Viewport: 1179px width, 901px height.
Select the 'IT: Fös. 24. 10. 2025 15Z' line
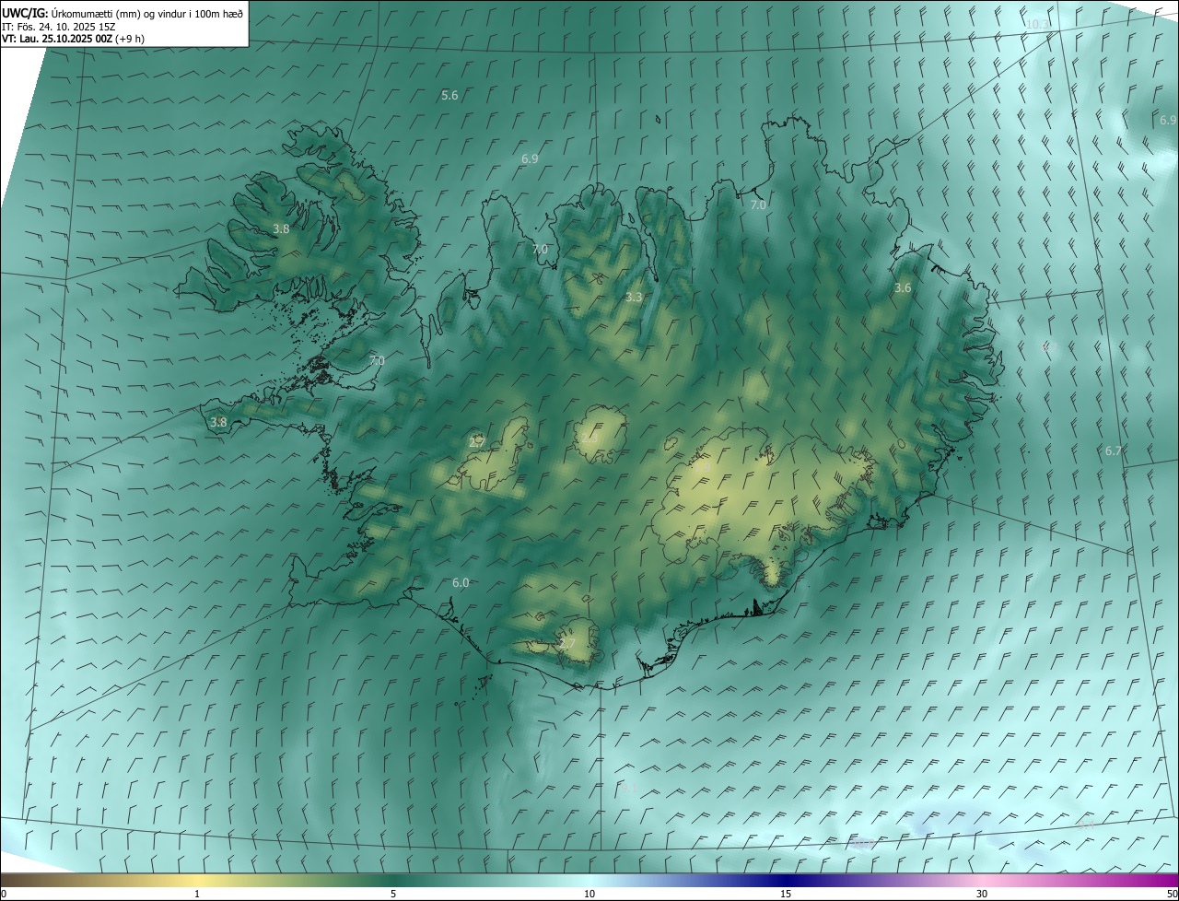pyautogui.click(x=60, y=27)
